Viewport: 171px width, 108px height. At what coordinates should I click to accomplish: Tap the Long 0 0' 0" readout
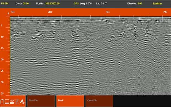(86, 4)
